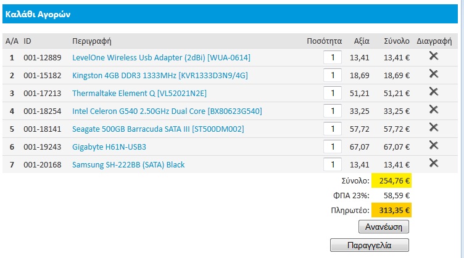
Task: Click the Ποσότητα column header
Action: coord(325,41)
